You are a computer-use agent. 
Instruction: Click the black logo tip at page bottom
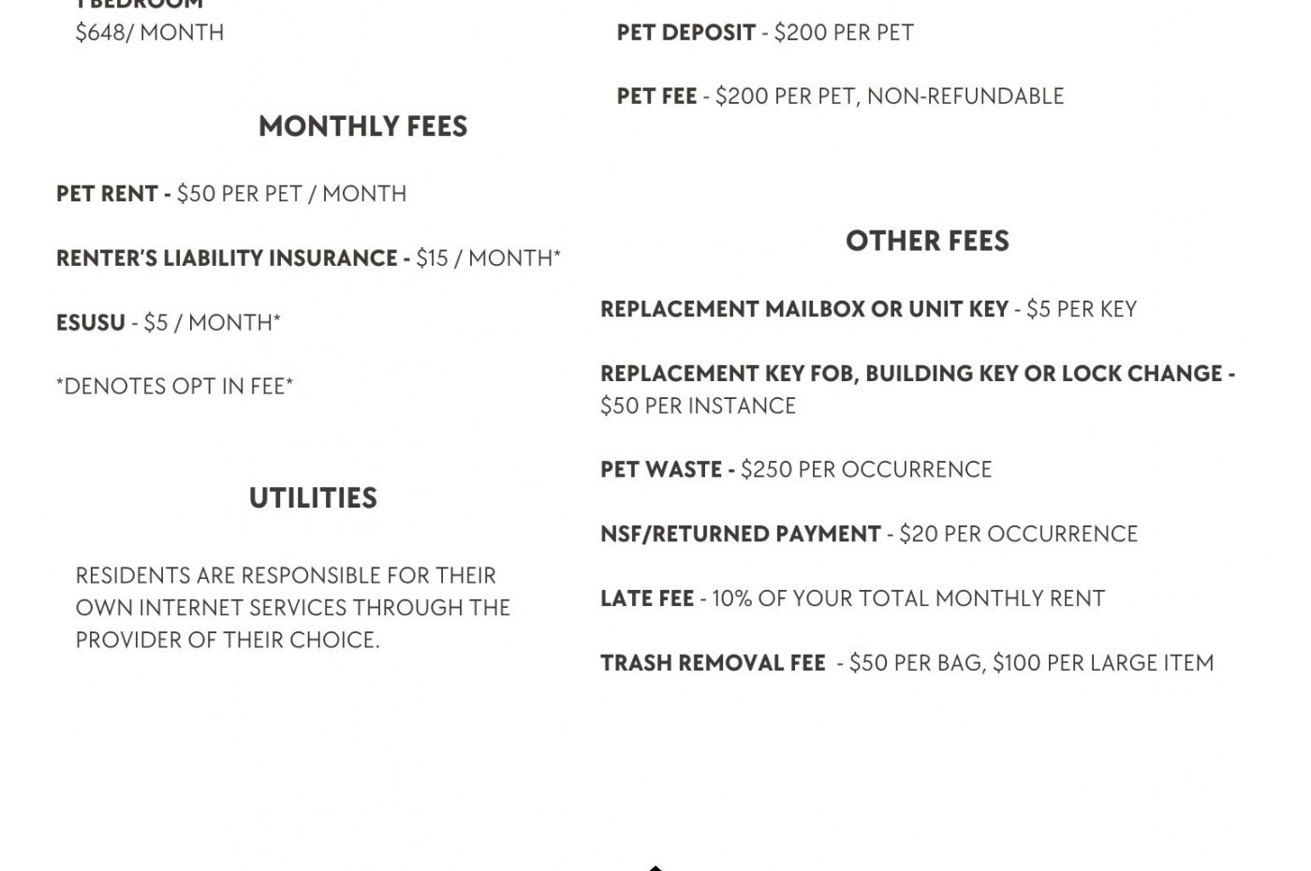655,867
